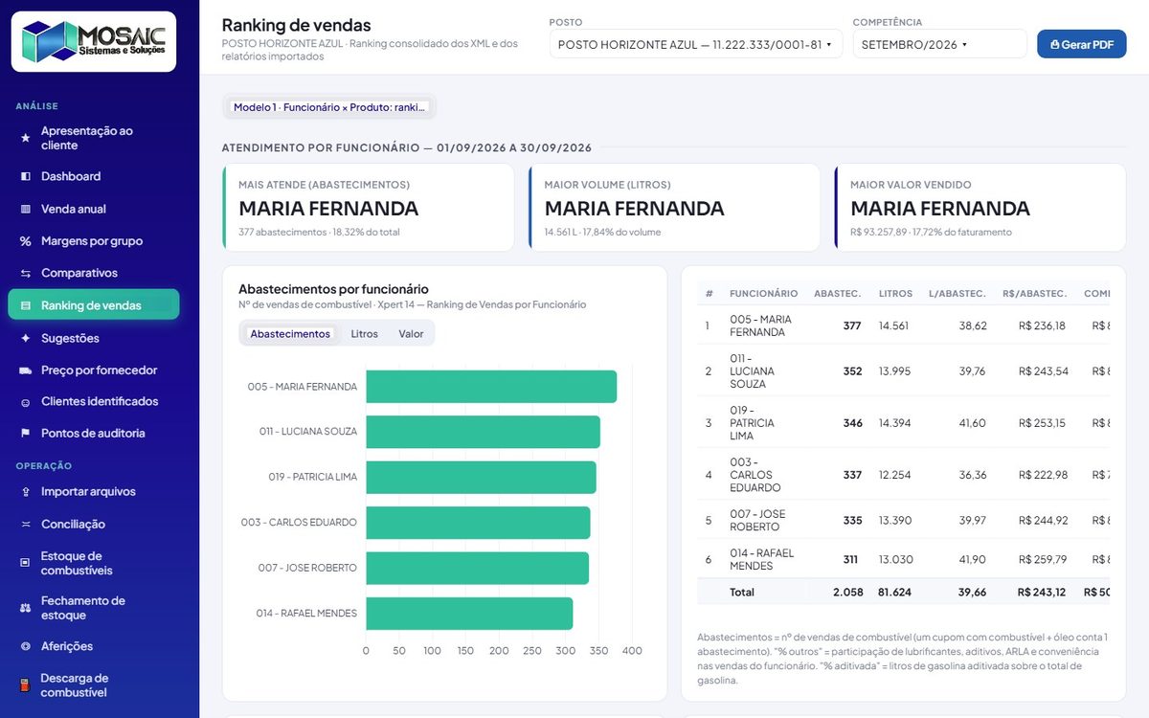Click the 019 - PATRICIA LIMA chart bar
The image size is (1149, 718).
[x=482, y=478]
